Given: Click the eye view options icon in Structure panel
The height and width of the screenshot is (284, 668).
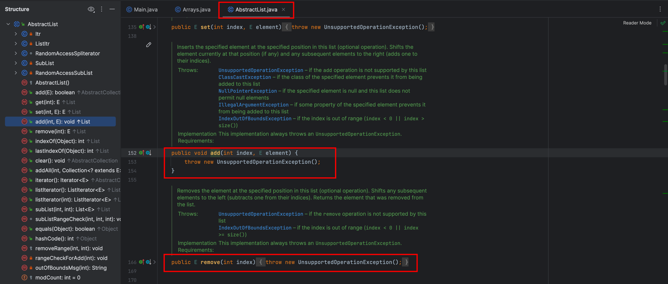Looking at the screenshot, I should (x=91, y=9).
